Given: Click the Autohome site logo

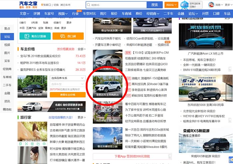Looking at the screenshot, I should (28, 5).
